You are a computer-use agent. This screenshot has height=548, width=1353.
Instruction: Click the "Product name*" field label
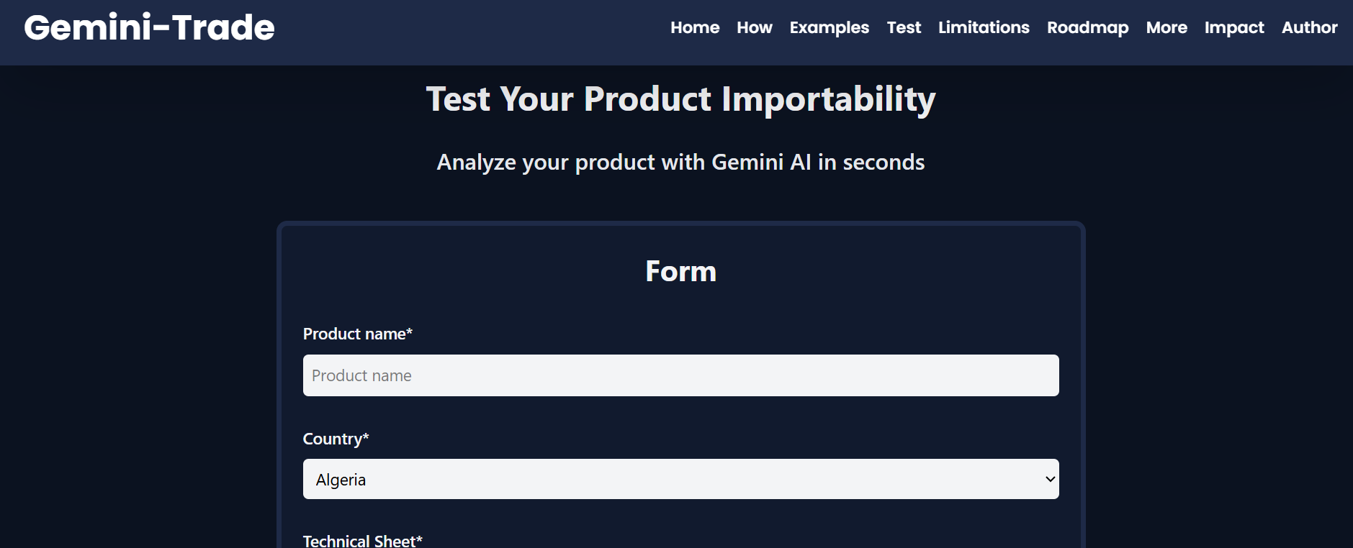pos(357,334)
